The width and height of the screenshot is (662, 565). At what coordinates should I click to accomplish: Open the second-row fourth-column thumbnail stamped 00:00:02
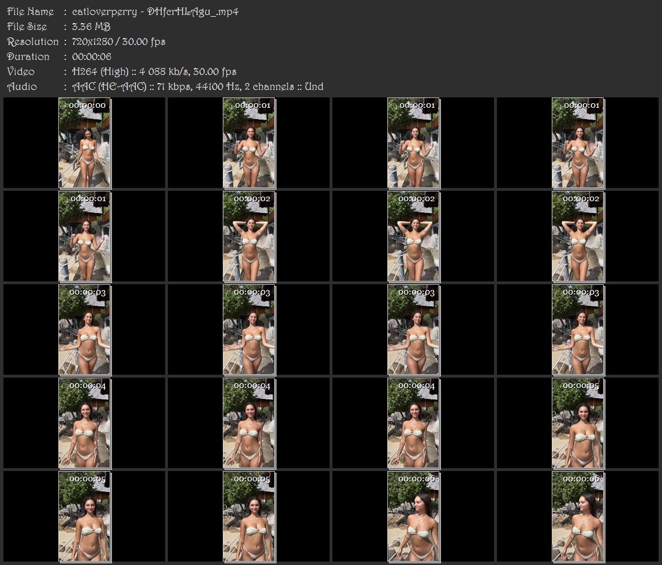click(x=578, y=236)
